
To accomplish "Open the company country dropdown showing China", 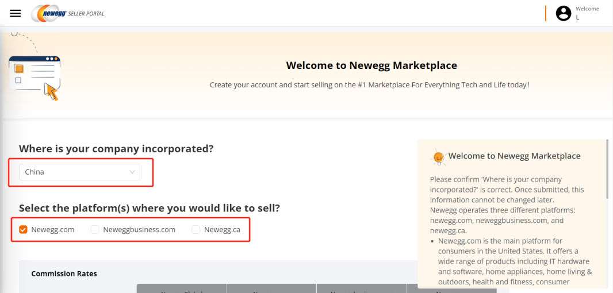I will tap(79, 172).
